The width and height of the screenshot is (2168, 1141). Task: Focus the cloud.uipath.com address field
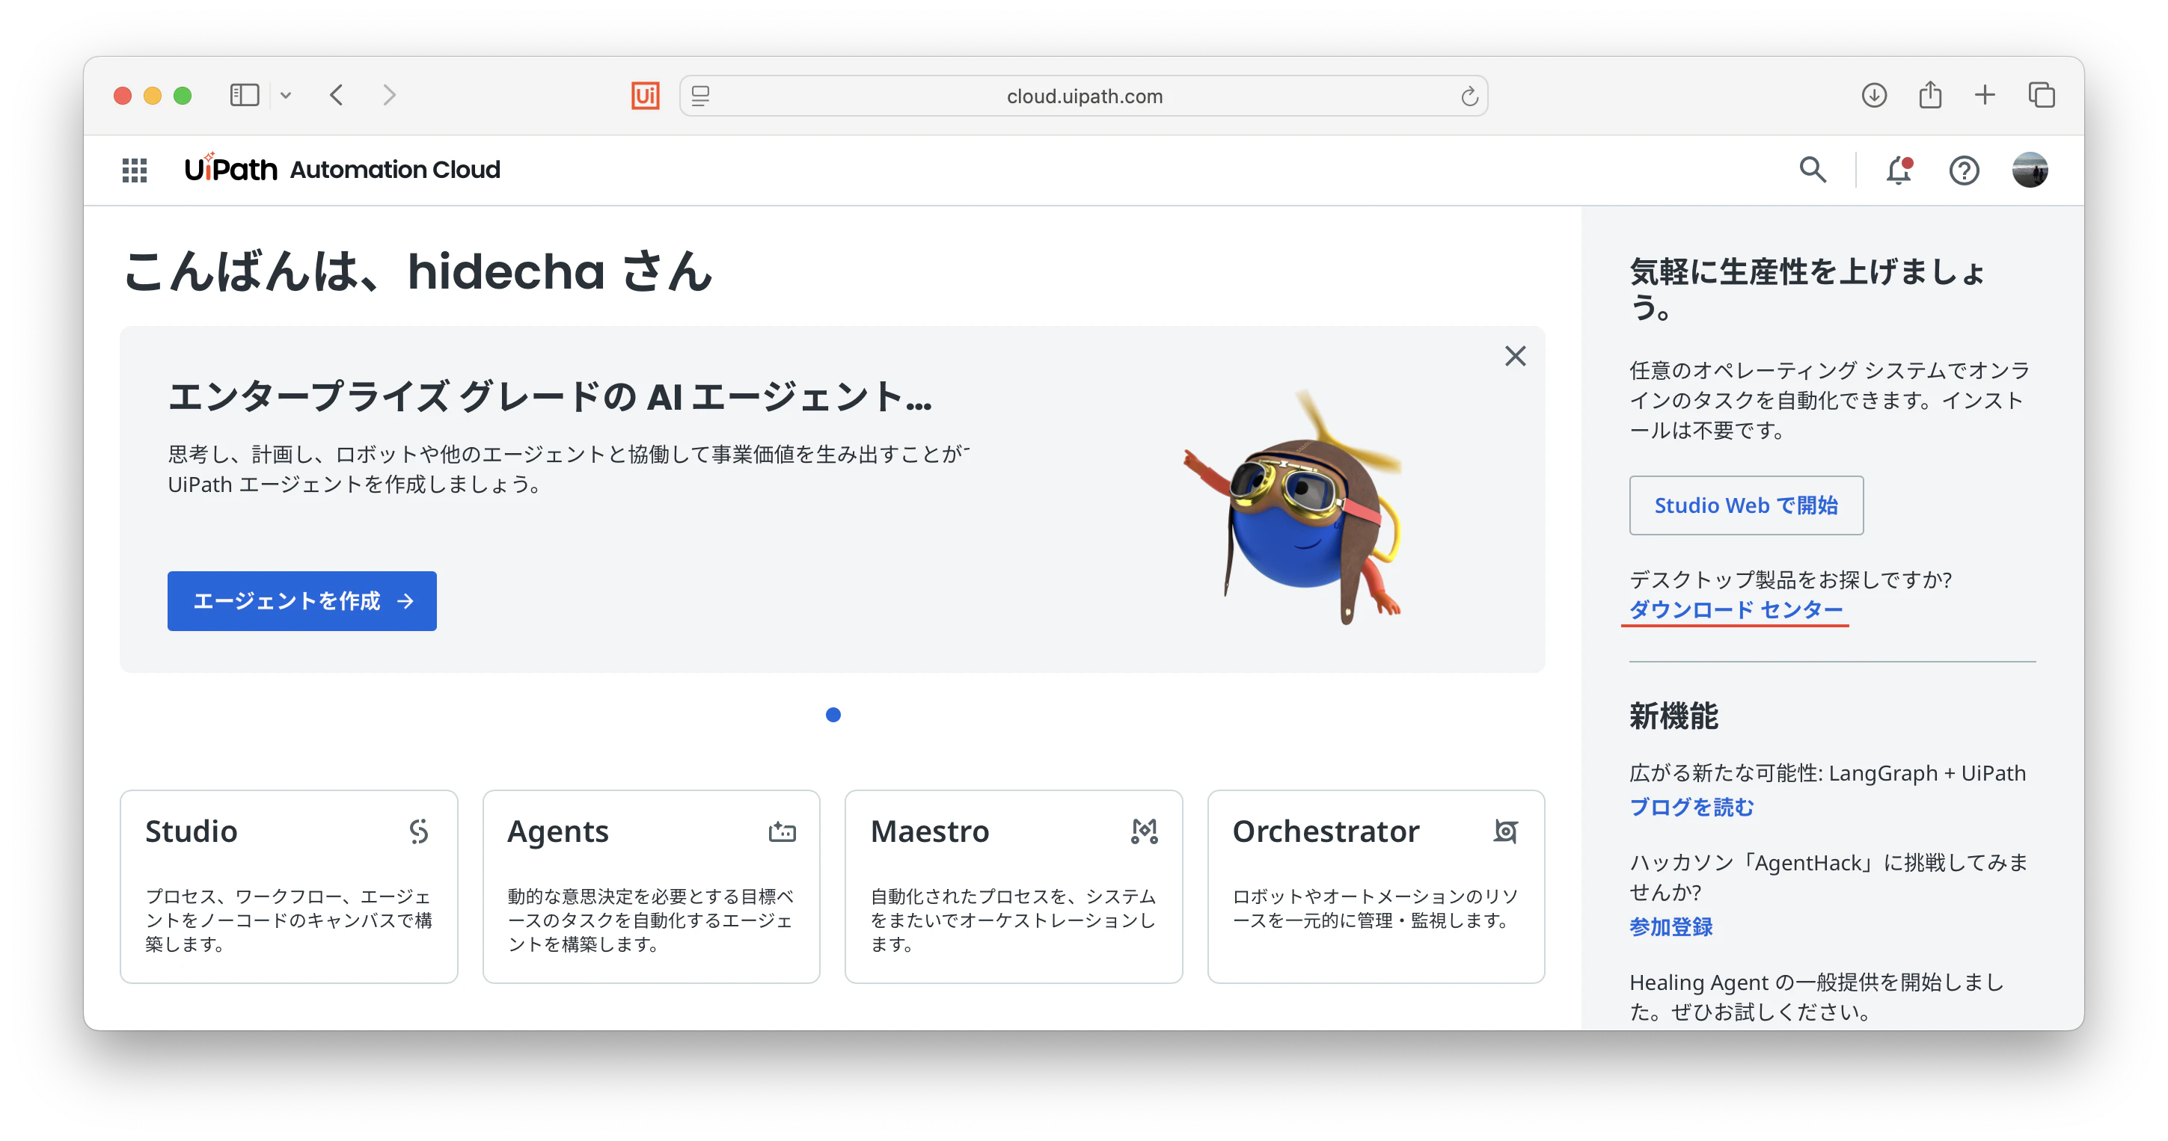1084,96
